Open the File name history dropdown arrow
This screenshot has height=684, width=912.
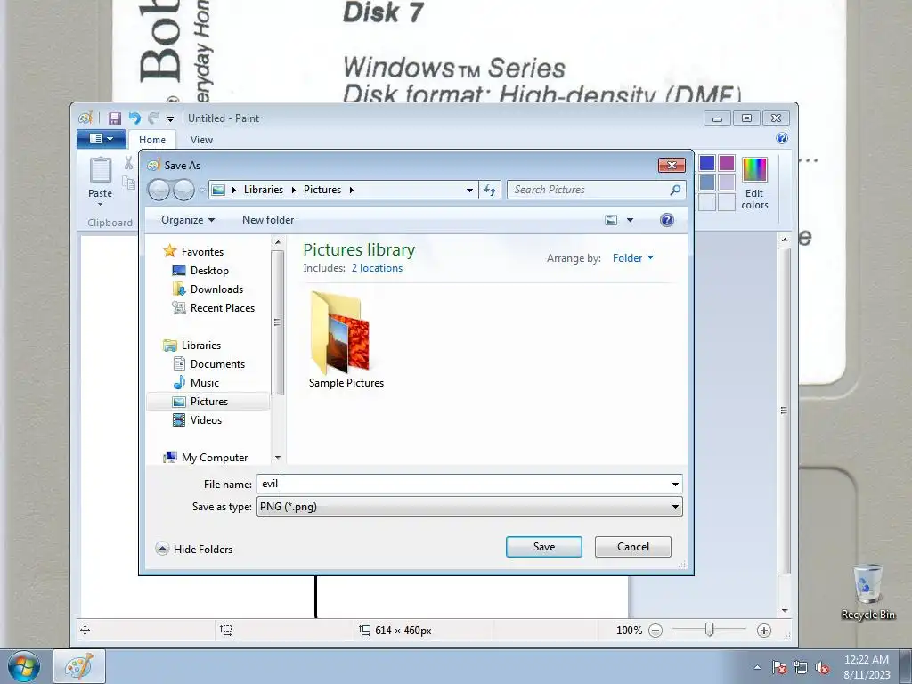click(675, 484)
